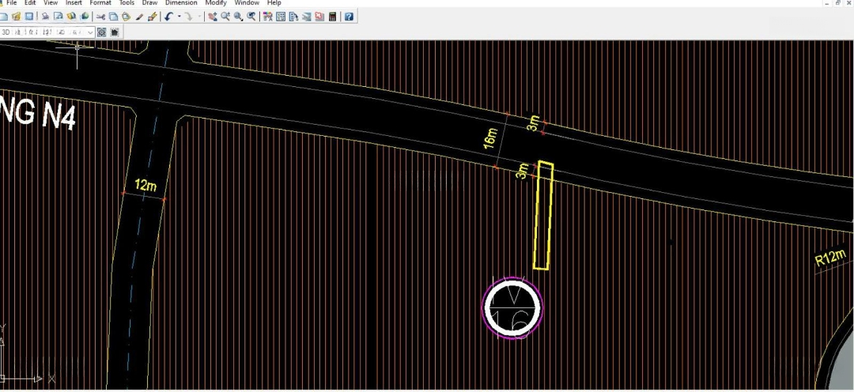The image size is (854, 392).
Task: Open the Draw menu
Action: (149, 3)
